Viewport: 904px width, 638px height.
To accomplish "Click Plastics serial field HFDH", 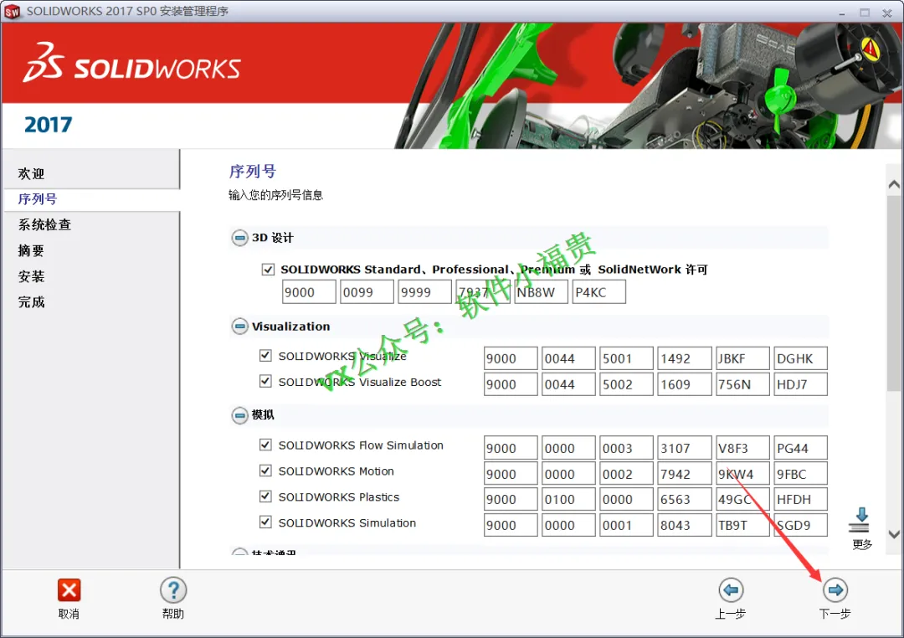I will [801, 499].
